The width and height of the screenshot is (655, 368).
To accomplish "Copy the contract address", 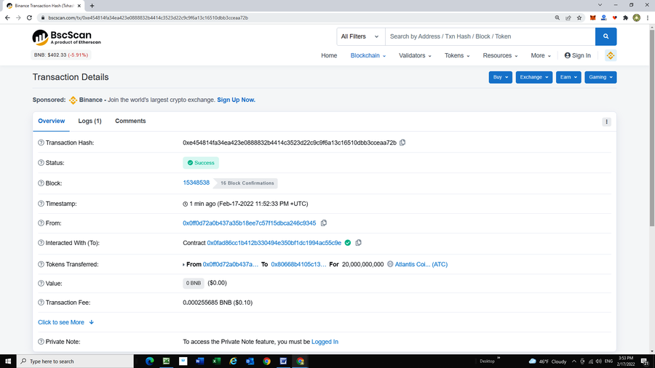I will [x=359, y=243].
